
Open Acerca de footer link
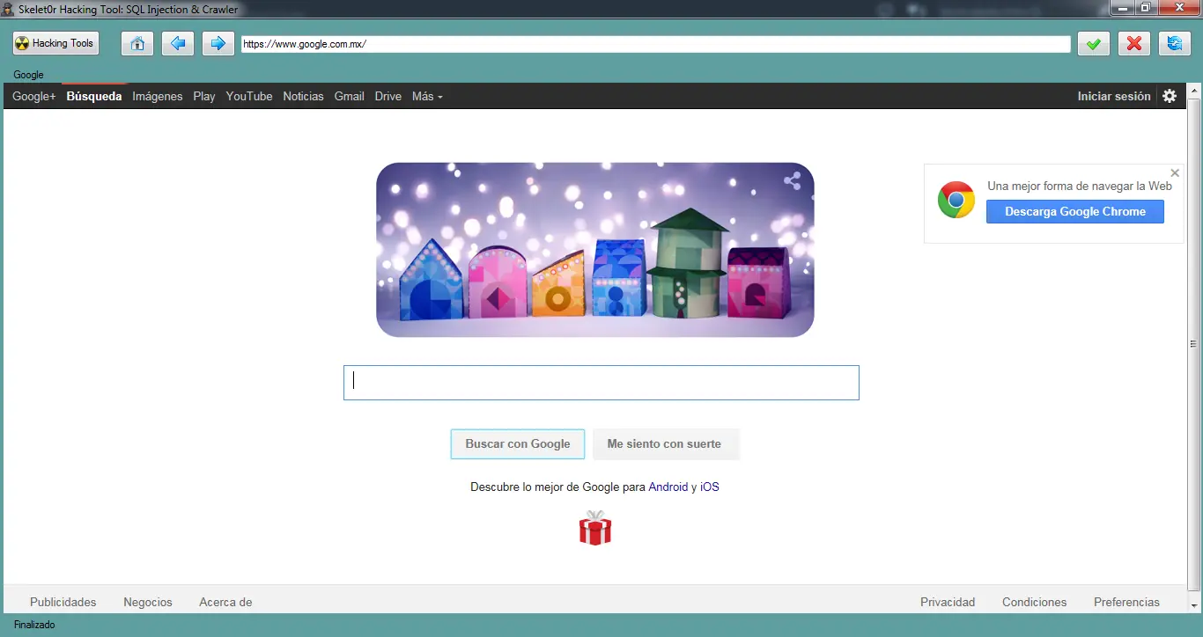225,602
